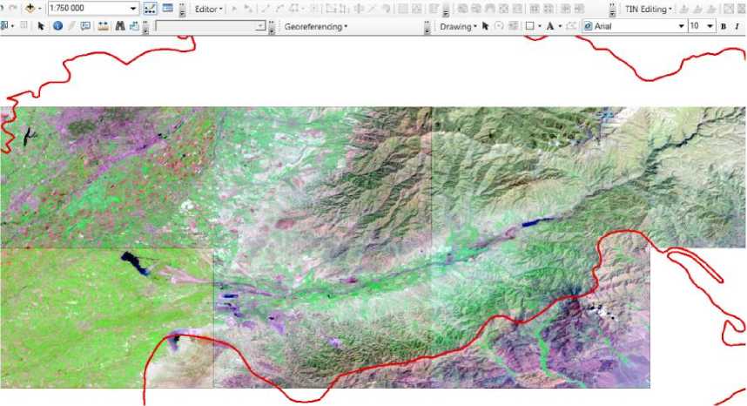Open the TIN Editing menu
This screenshot has width=747, height=406.
tap(648, 9)
